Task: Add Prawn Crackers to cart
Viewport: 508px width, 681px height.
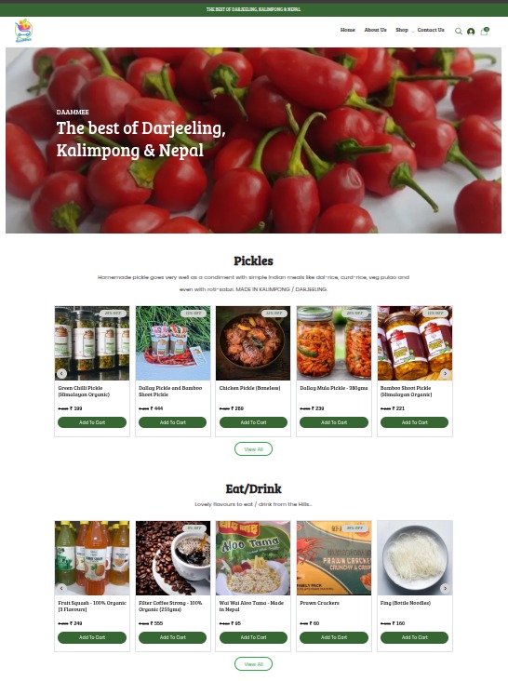Action: point(334,637)
